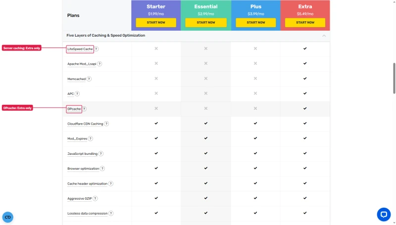Click the $2.99/mo Essential price

pyautogui.click(x=206, y=14)
